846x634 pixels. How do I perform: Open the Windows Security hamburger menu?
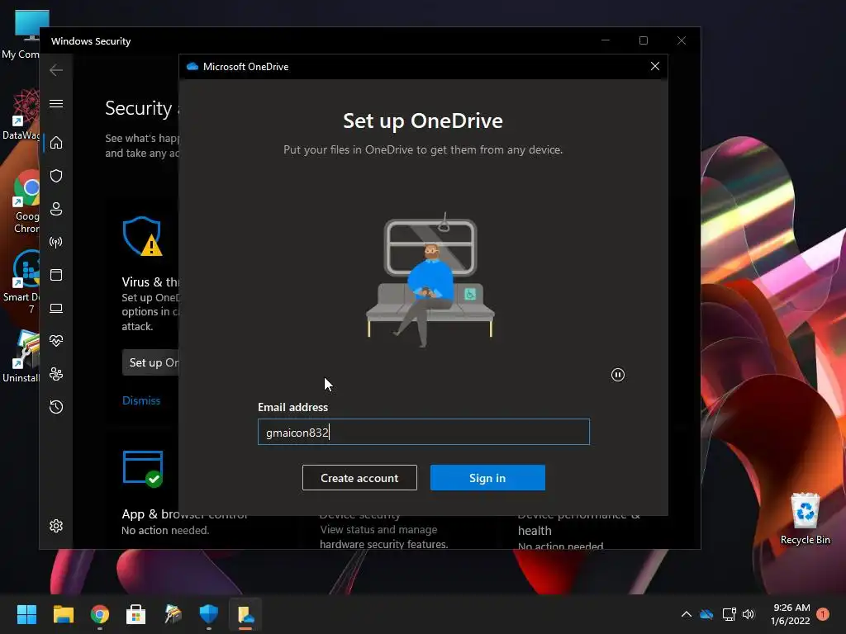[56, 103]
